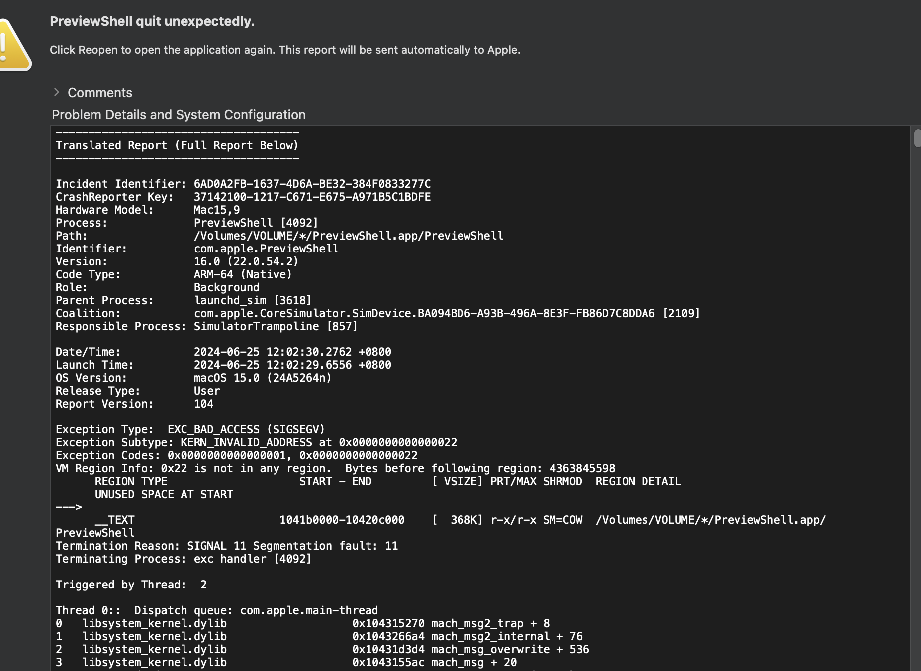Click the Exception Type EXC_BAD_ACCESS line
Image resolution: width=921 pixels, height=671 pixels.
tap(190, 429)
